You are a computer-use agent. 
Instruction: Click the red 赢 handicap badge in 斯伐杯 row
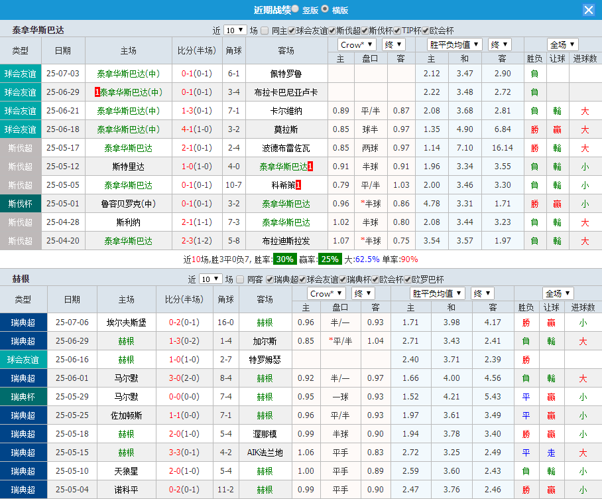tap(558, 204)
